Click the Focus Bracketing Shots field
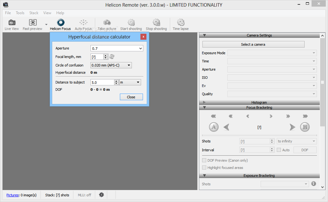Screen dimensions: 328x202 [255, 141]
